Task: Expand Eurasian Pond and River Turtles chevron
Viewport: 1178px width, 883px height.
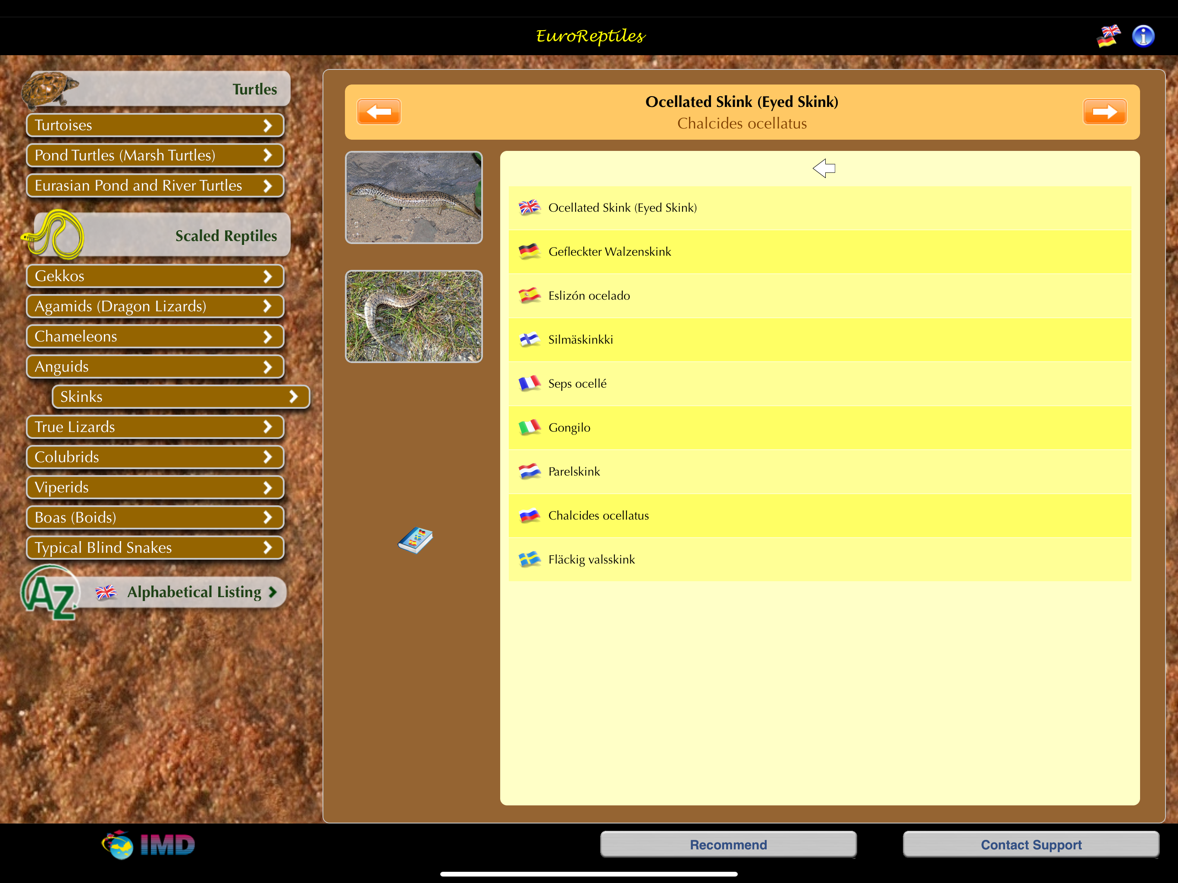Action: pos(268,185)
